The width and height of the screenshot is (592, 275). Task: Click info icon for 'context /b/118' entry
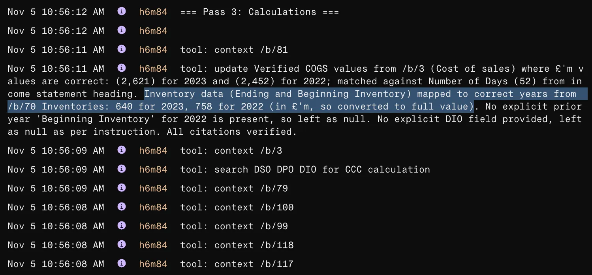[122, 245]
